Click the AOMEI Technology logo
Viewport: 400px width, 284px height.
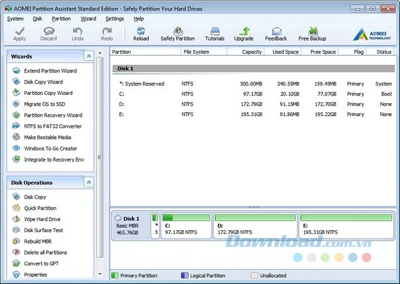tap(372, 34)
